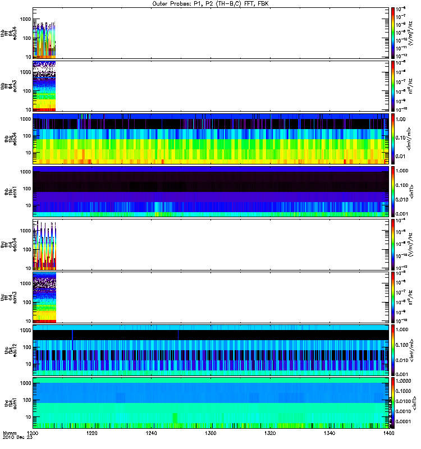The width and height of the screenshot is (421, 449).
Task: Click the <|mV/m|> unit label of thb fbk edc34
Action: (409, 139)
